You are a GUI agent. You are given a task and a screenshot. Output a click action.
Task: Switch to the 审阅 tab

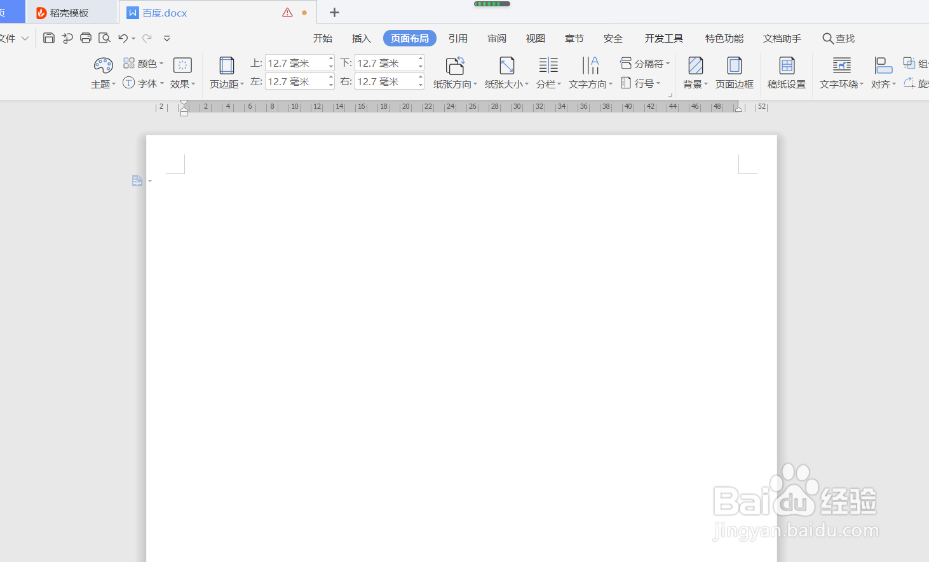pos(497,38)
